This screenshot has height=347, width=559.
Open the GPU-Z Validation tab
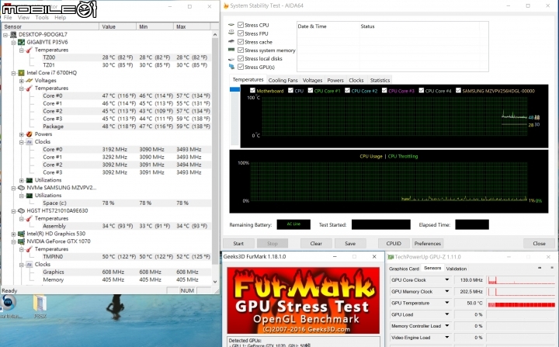tap(457, 269)
